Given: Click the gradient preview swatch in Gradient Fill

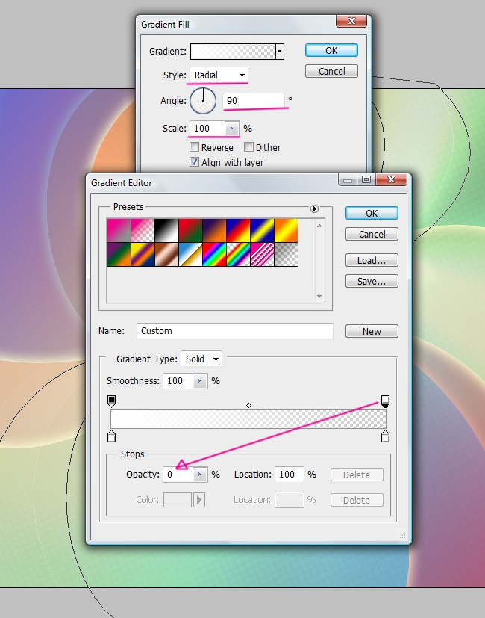Looking at the screenshot, I should click(233, 52).
